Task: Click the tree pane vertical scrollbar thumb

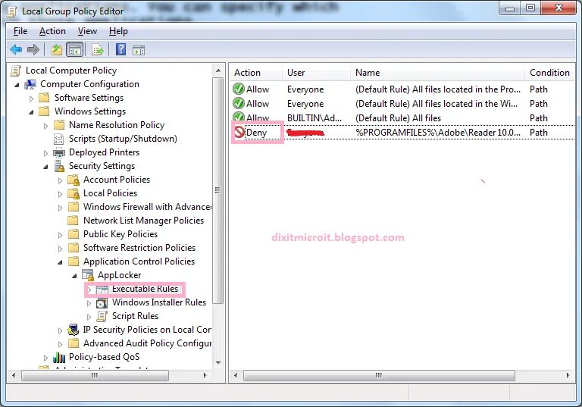Action: (218, 190)
